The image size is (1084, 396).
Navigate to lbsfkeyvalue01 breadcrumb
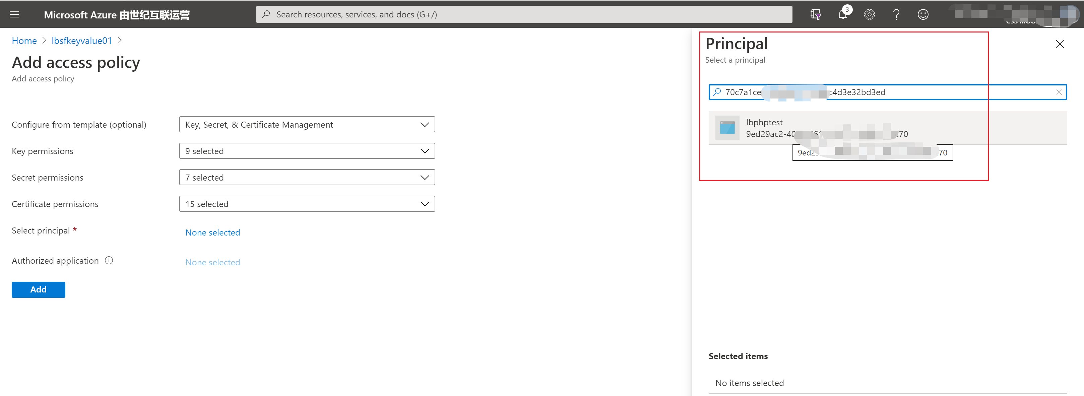[82, 41]
